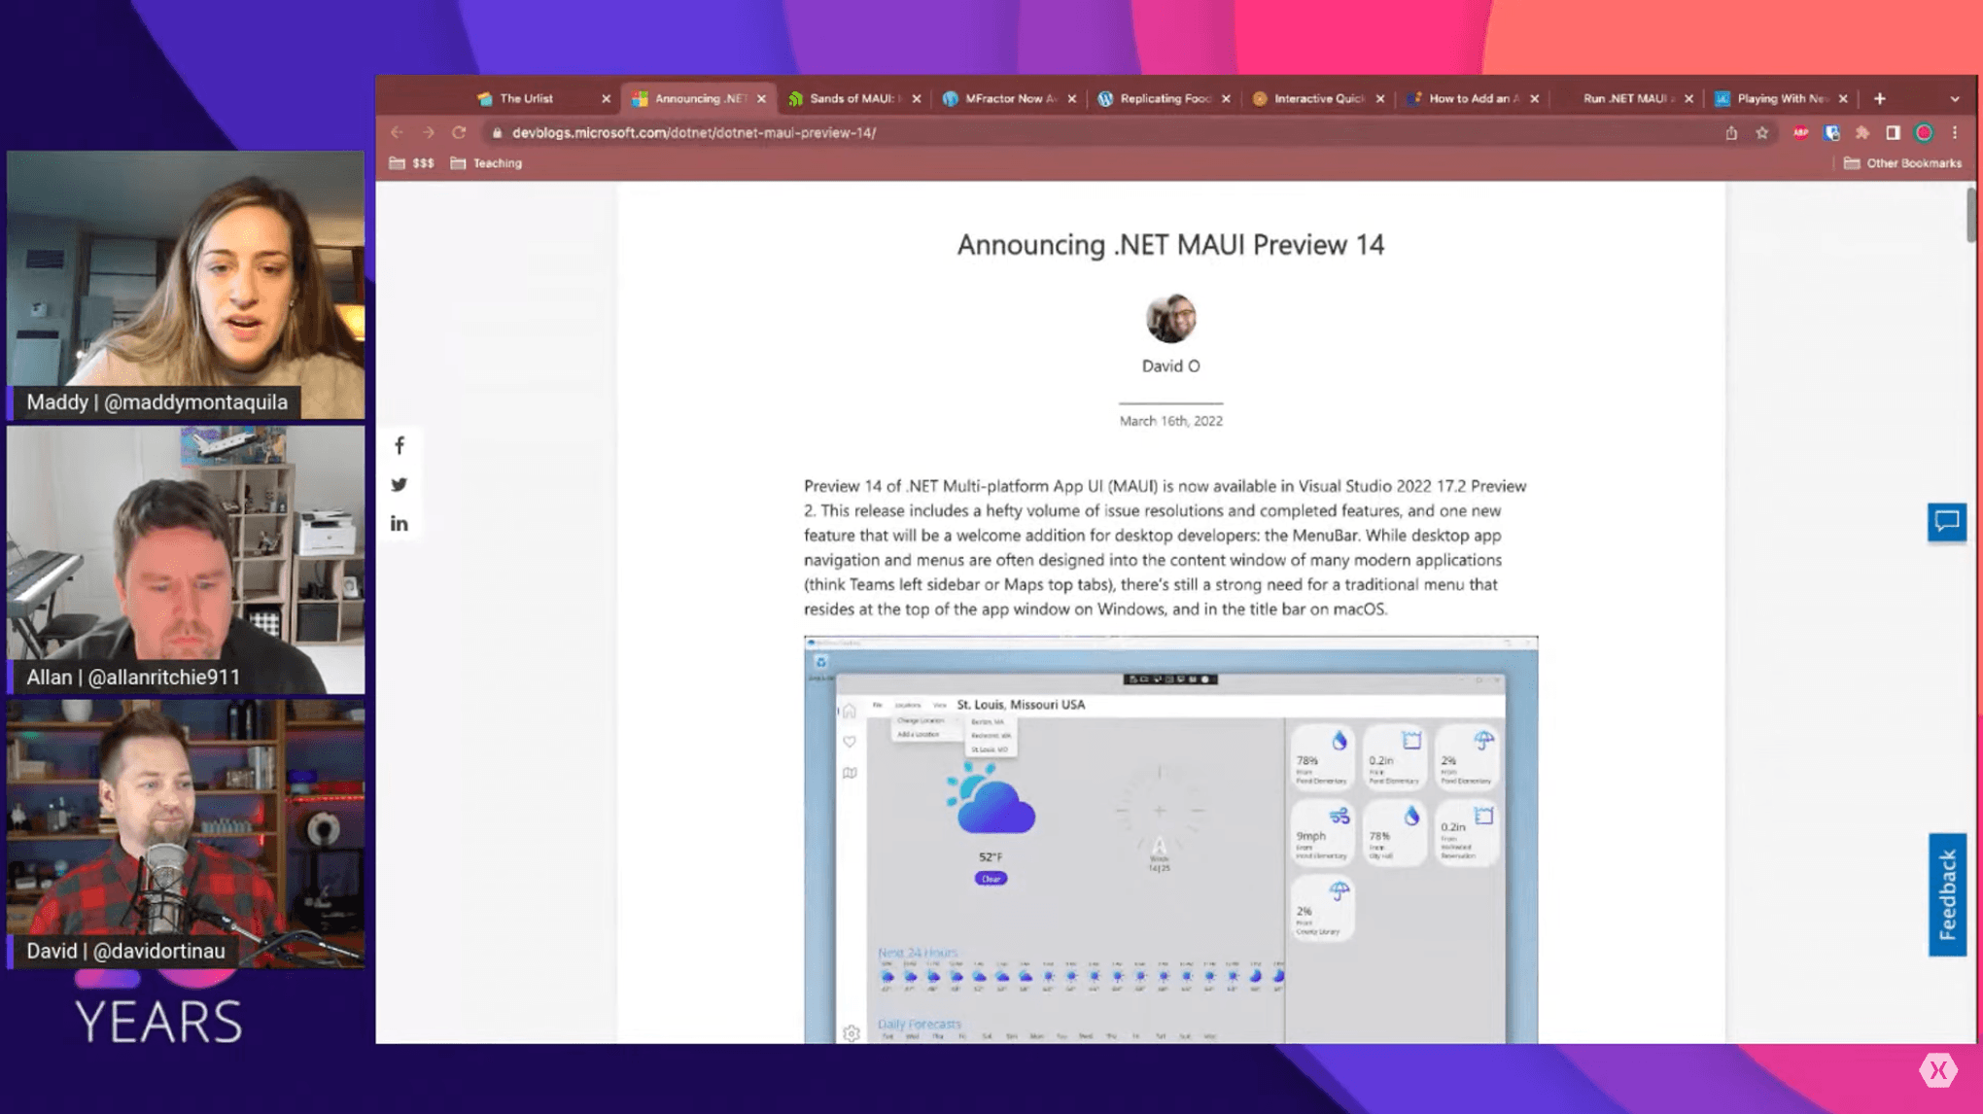The image size is (1983, 1114).
Task: Click the LinkedIn share icon
Action: tap(400, 523)
